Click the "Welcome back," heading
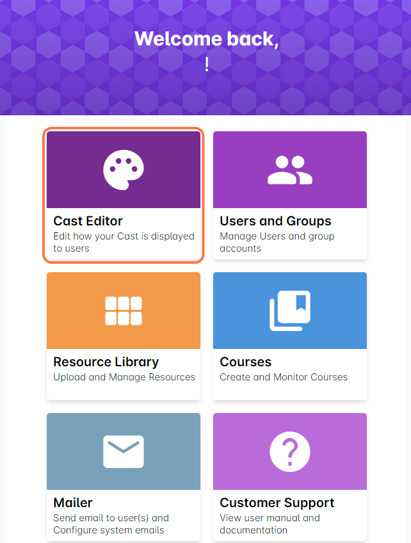The height and width of the screenshot is (543, 411). tap(206, 39)
